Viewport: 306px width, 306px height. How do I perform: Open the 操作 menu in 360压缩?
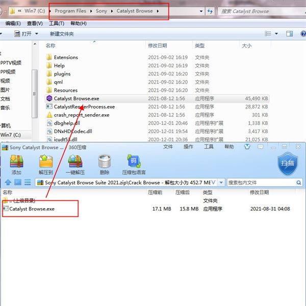pyautogui.click(x=188, y=147)
